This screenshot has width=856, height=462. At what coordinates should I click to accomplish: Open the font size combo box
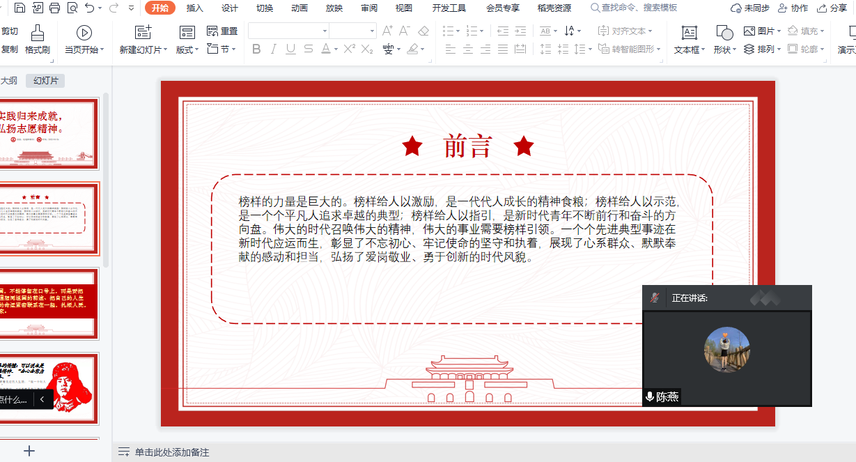tap(353, 31)
